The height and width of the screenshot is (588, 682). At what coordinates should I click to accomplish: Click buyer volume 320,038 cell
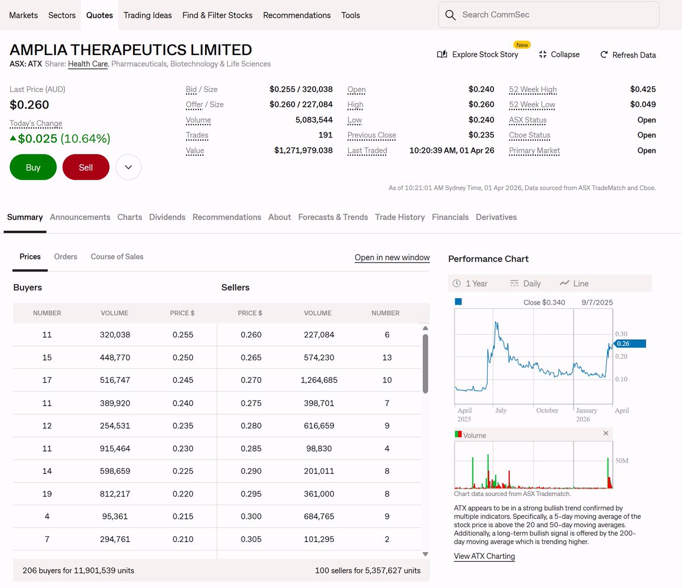[x=115, y=335]
